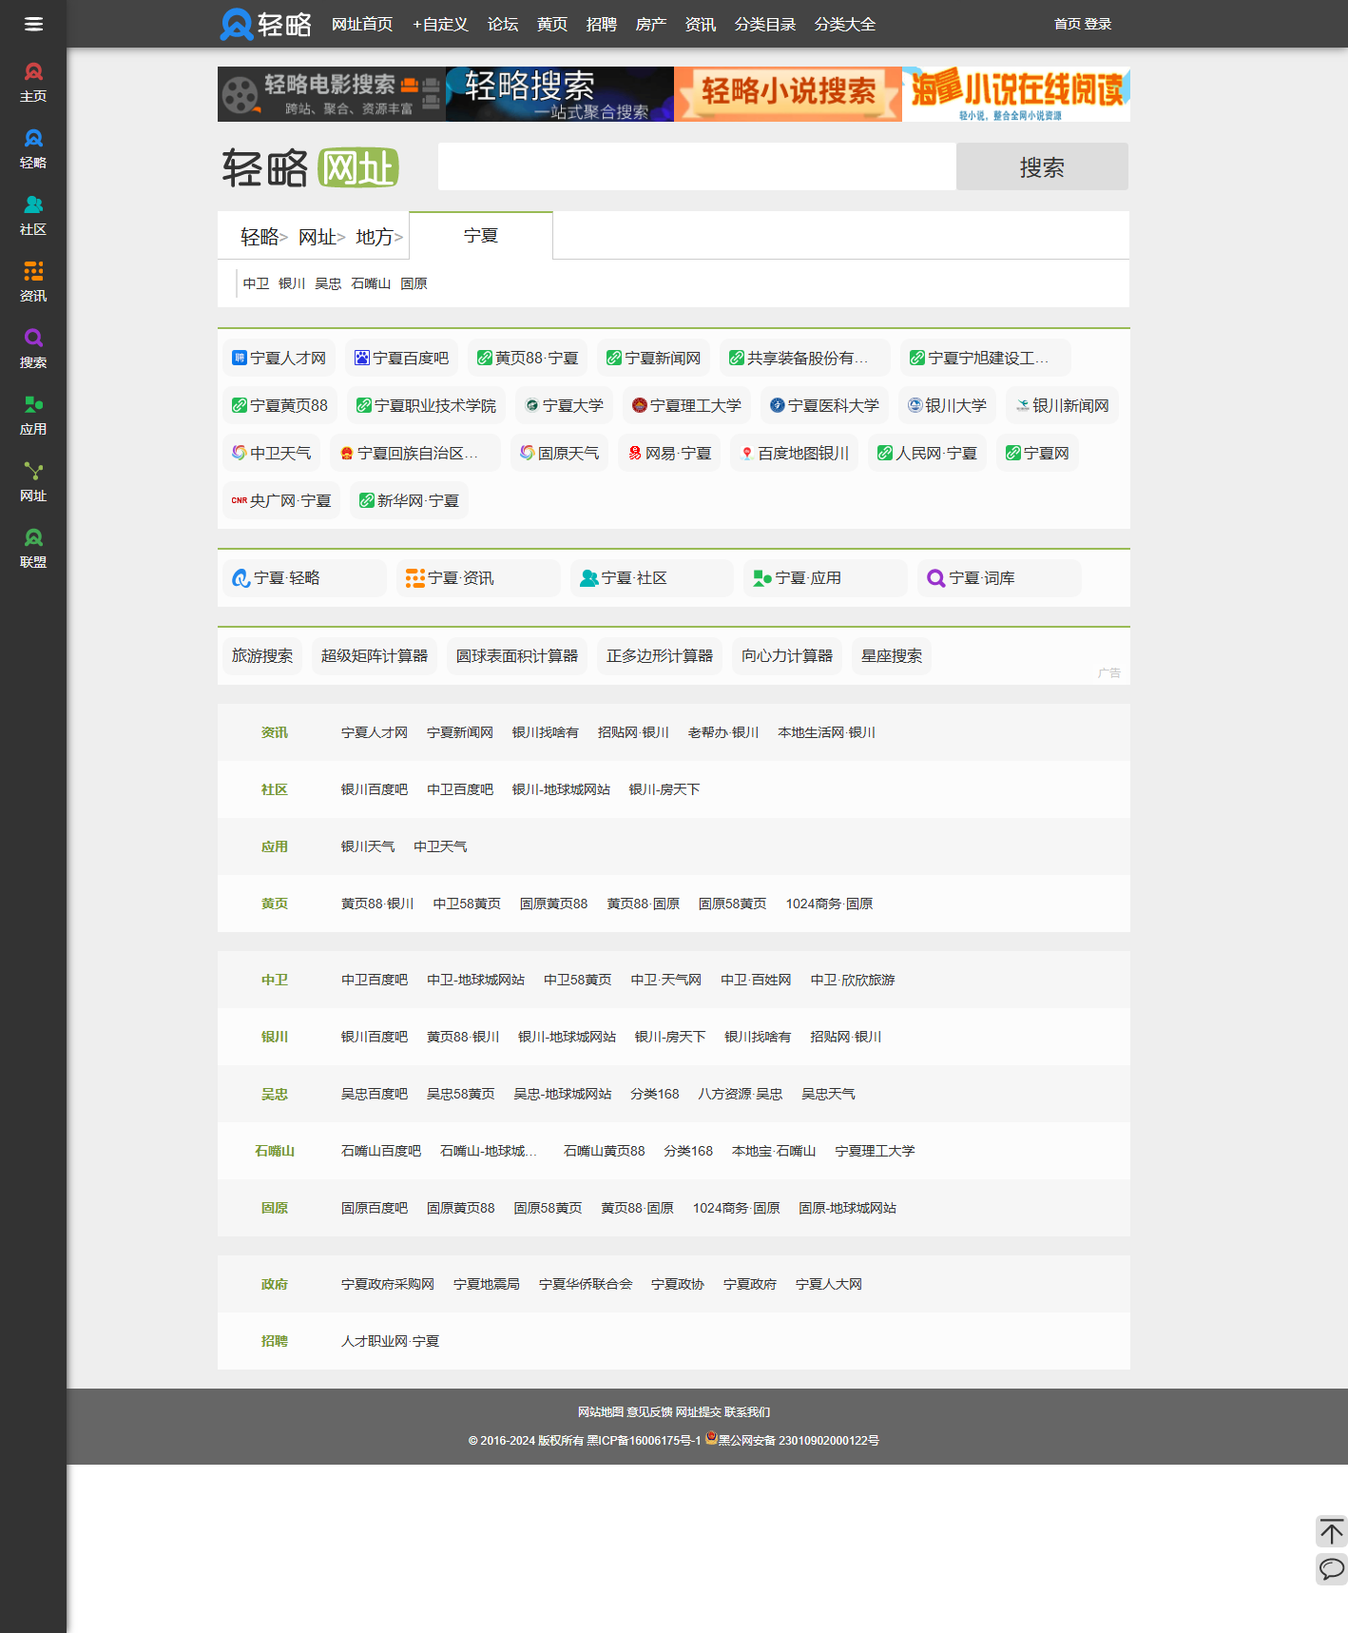The height and width of the screenshot is (1633, 1348).
Task: Click the 银川 city link under breadcrumb
Action: tap(292, 283)
